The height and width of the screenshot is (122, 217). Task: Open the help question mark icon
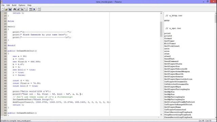tap(39, 9)
